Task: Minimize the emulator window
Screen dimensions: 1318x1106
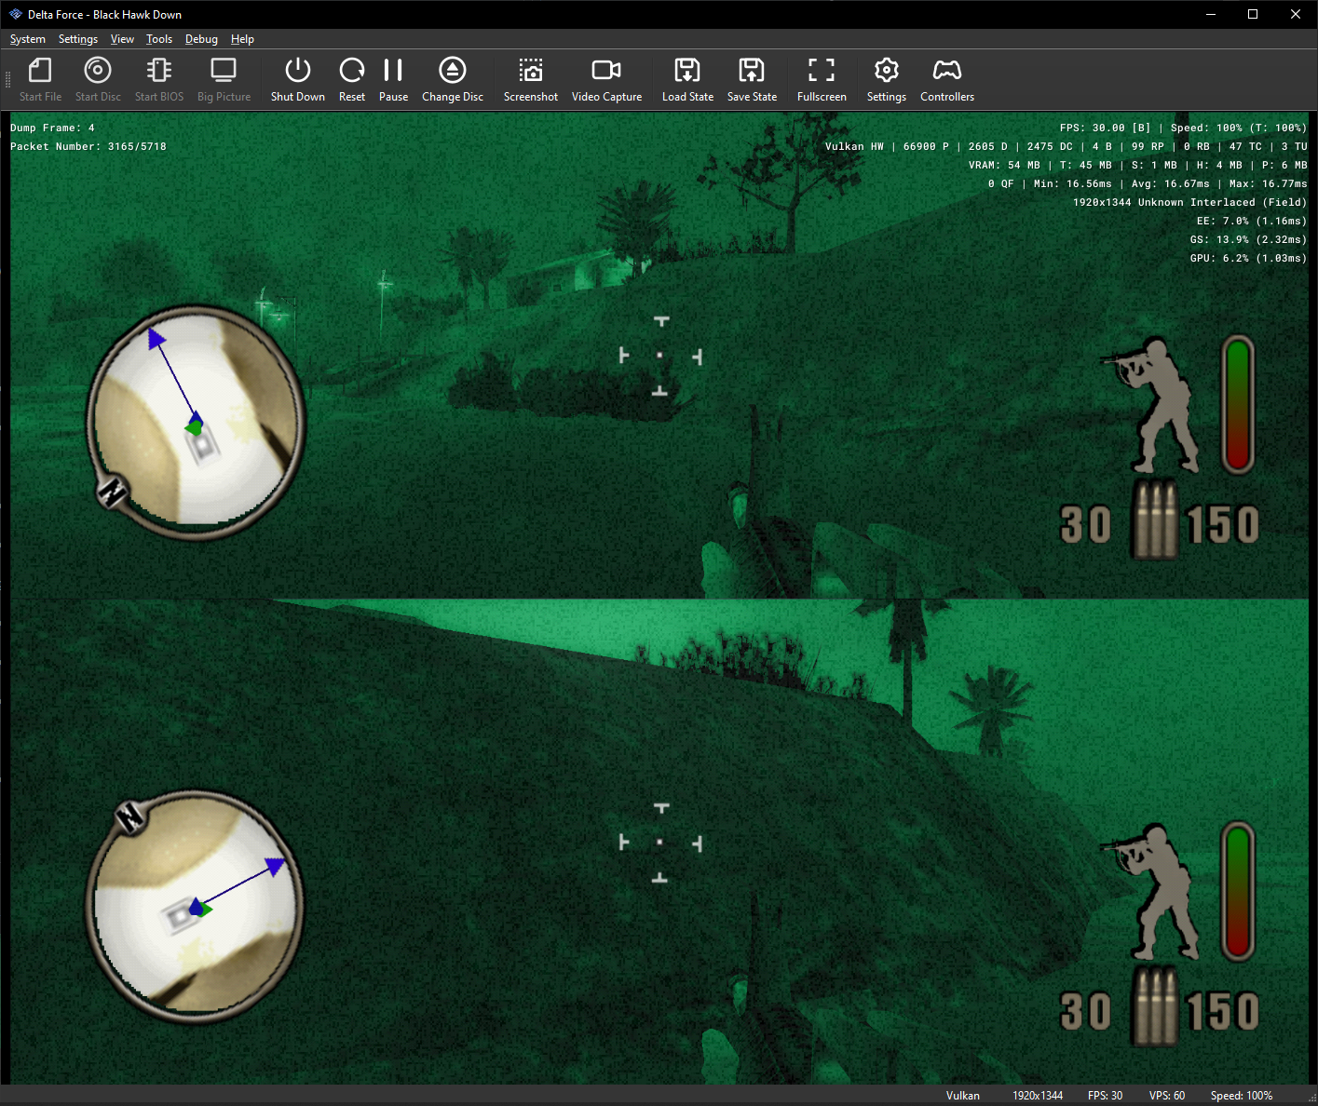Action: pos(1211,14)
